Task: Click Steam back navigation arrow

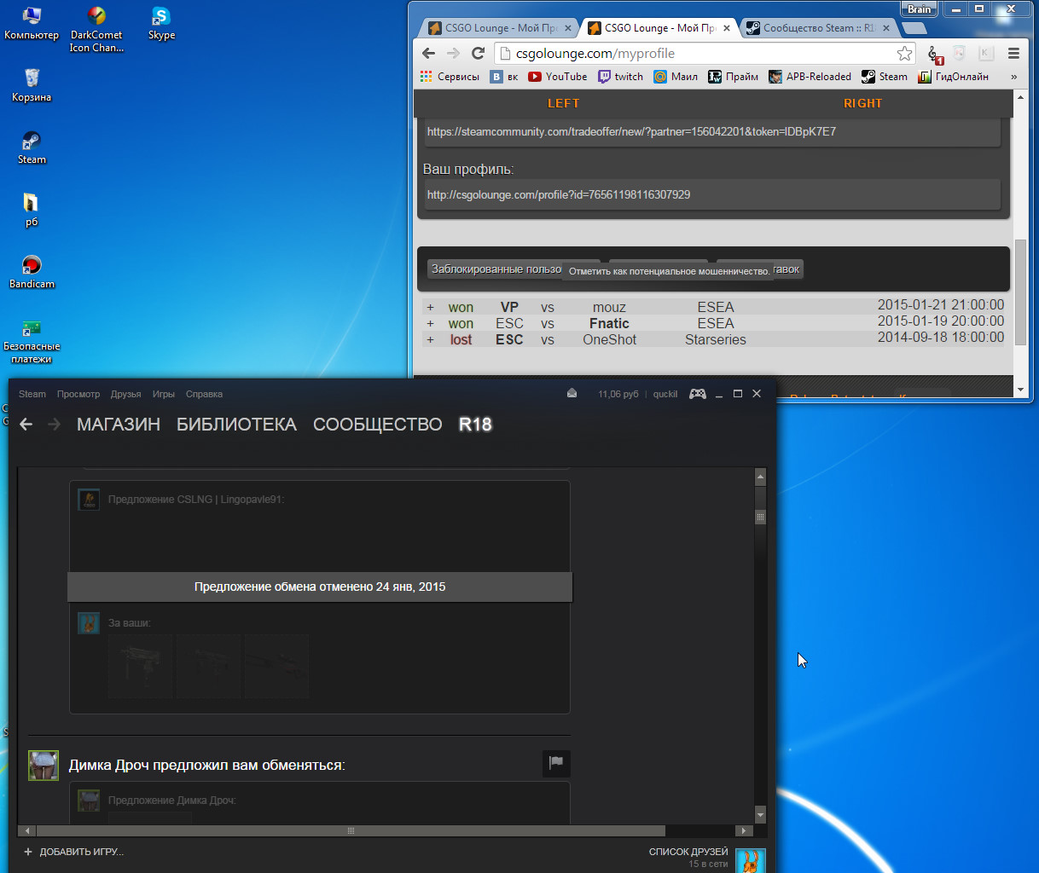Action: click(26, 424)
